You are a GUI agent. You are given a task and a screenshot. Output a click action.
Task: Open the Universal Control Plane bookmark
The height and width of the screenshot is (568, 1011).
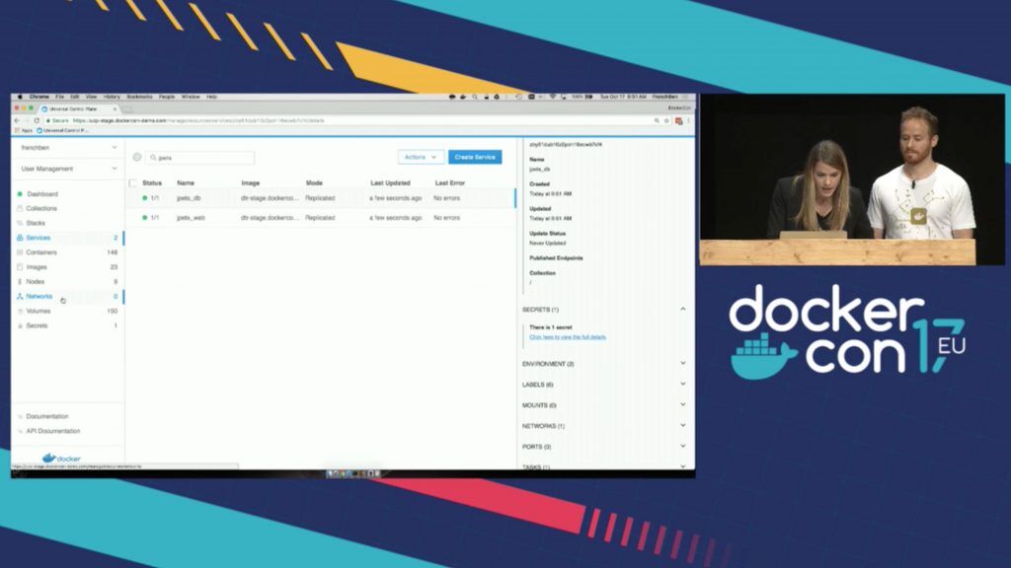pyautogui.click(x=62, y=131)
